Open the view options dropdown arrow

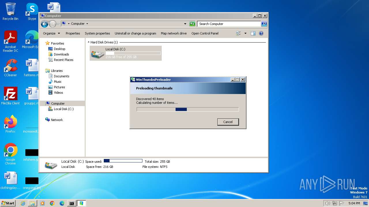coord(245,33)
